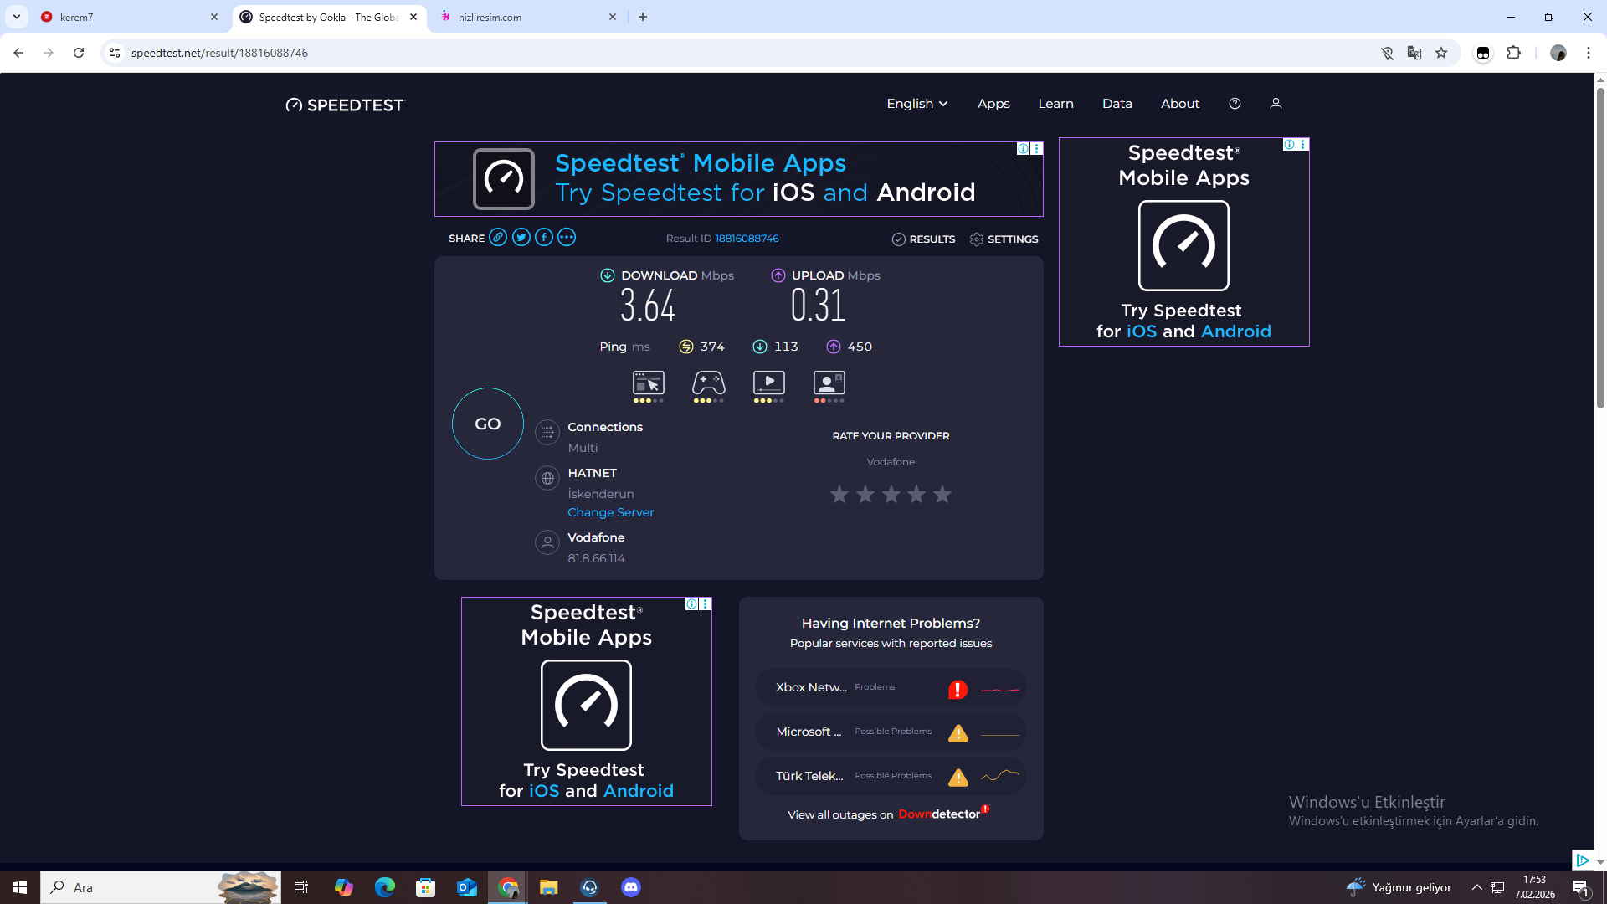Reload the page with the refresh icon
This screenshot has width=1607, height=904.
click(x=79, y=53)
